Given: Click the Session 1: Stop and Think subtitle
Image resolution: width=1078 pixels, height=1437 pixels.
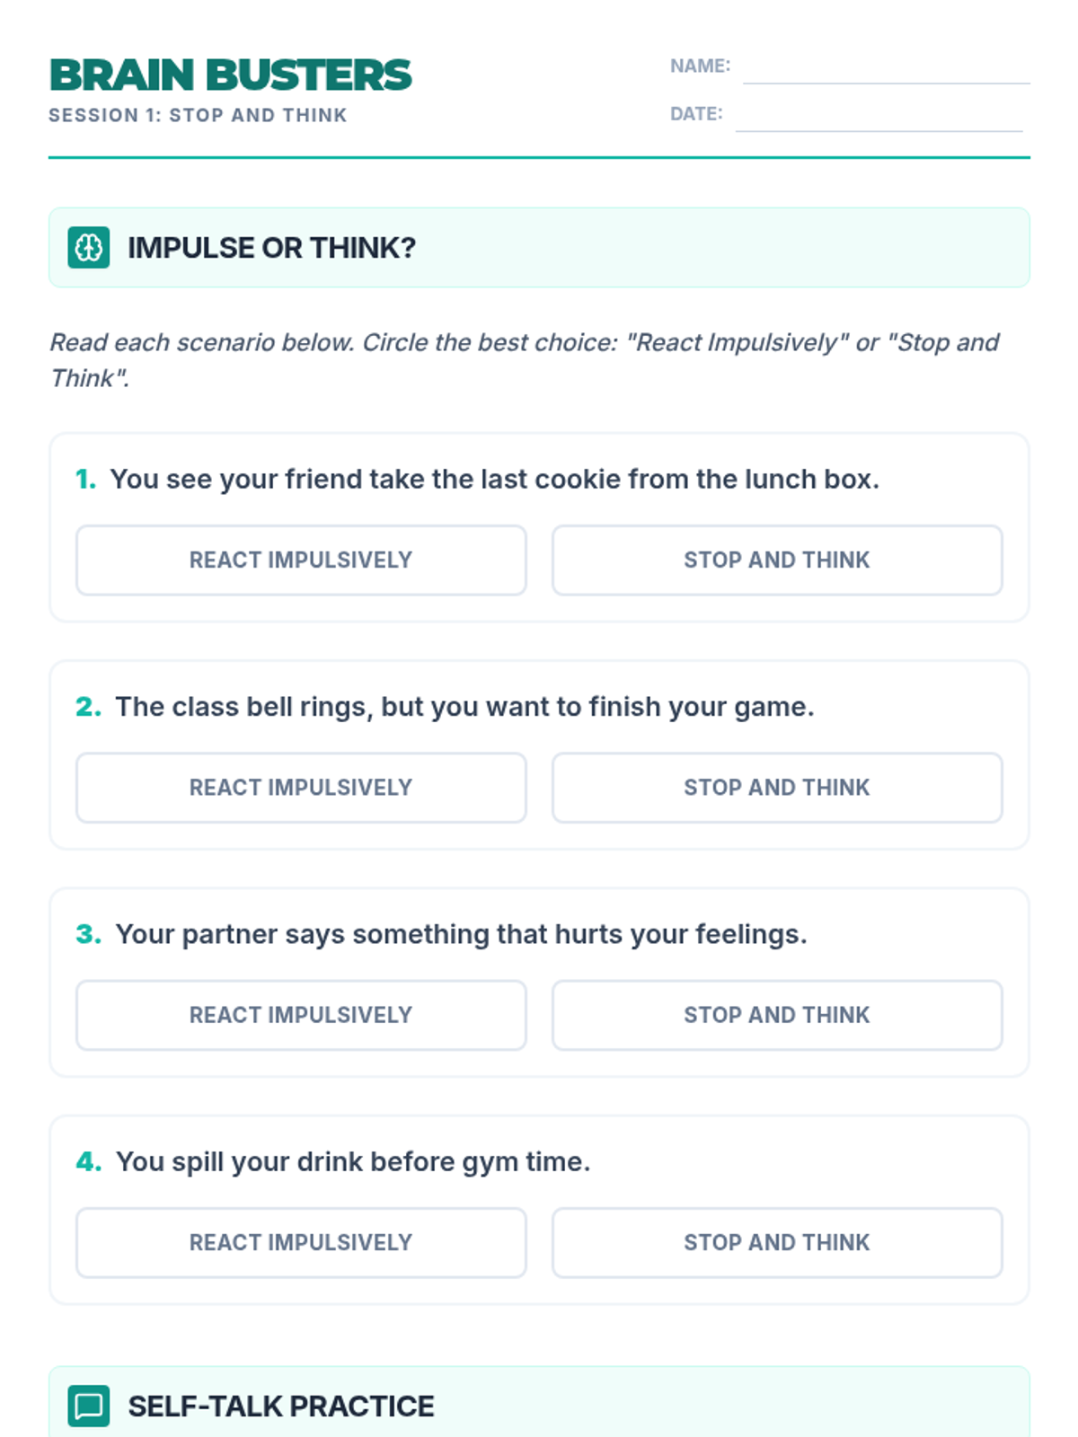Looking at the screenshot, I should 198,116.
